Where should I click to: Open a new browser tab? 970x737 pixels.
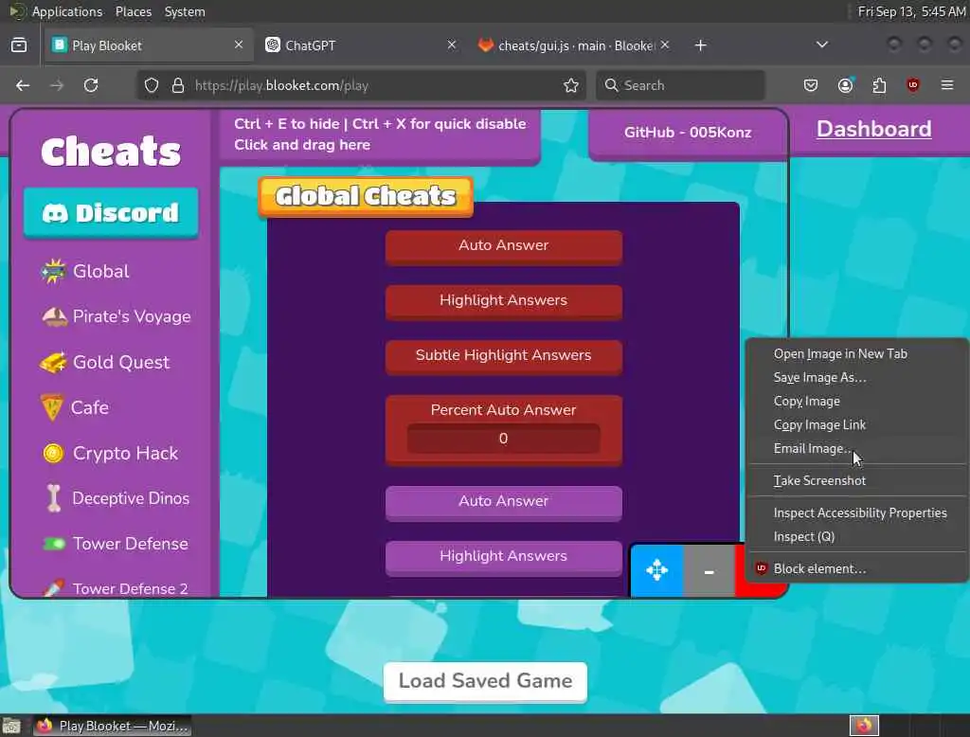coord(700,45)
